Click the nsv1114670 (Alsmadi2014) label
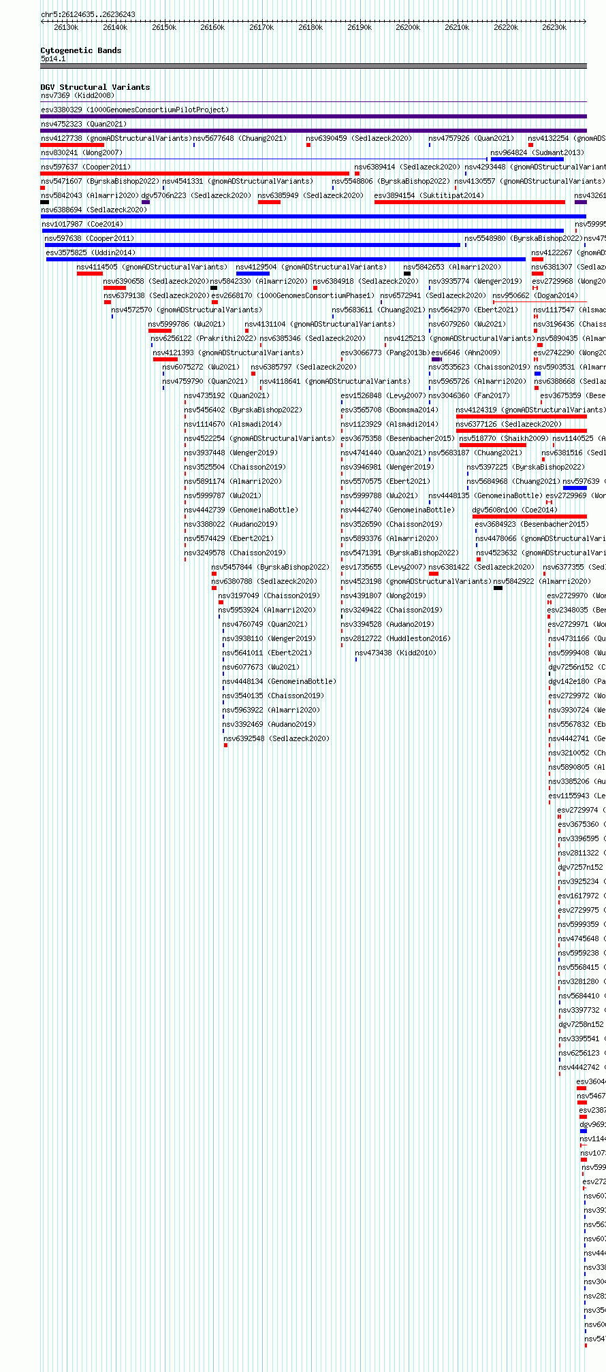This screenshot has height=1372, width=606. [x=233, y=424]
